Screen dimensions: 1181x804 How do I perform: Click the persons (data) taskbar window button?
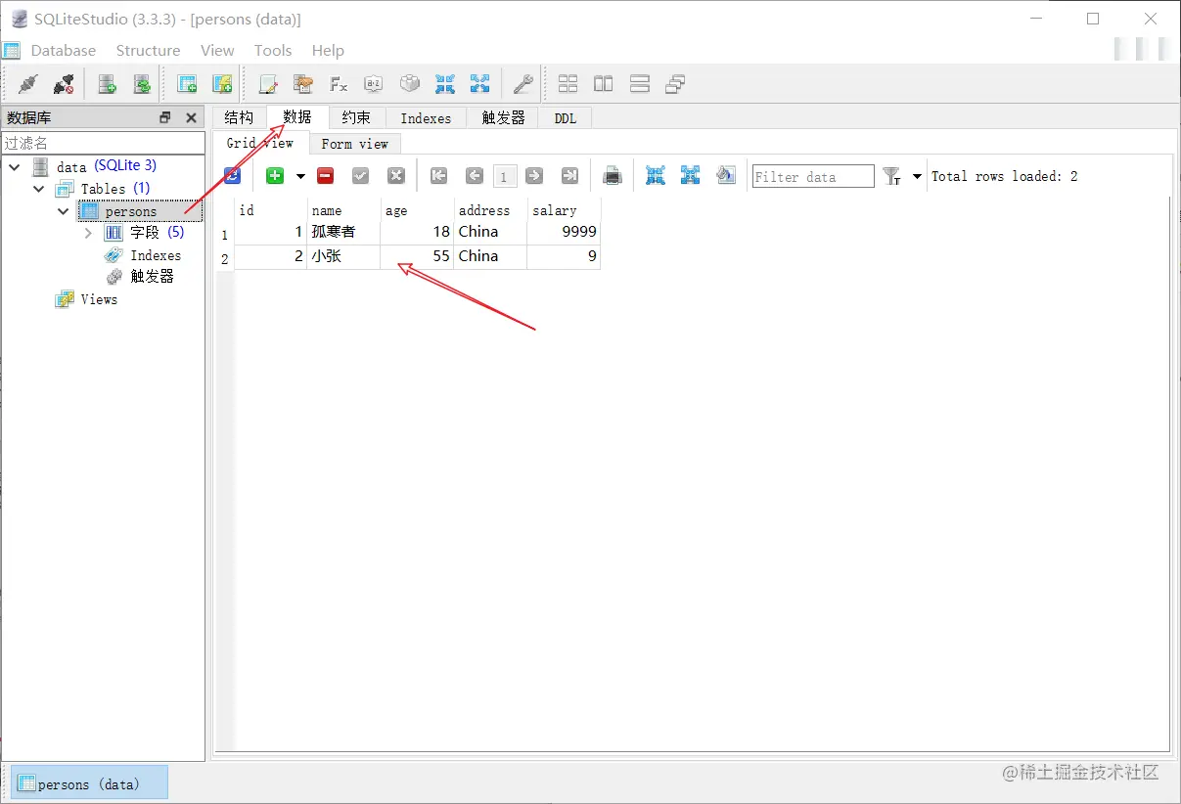click(x=90, y=783)
